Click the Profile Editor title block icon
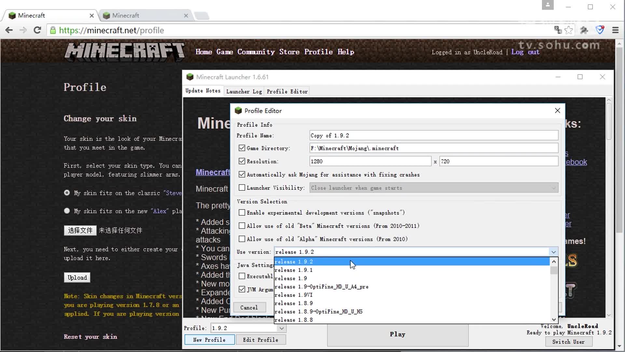The image size is (625, 352). [x=238, y=110]
